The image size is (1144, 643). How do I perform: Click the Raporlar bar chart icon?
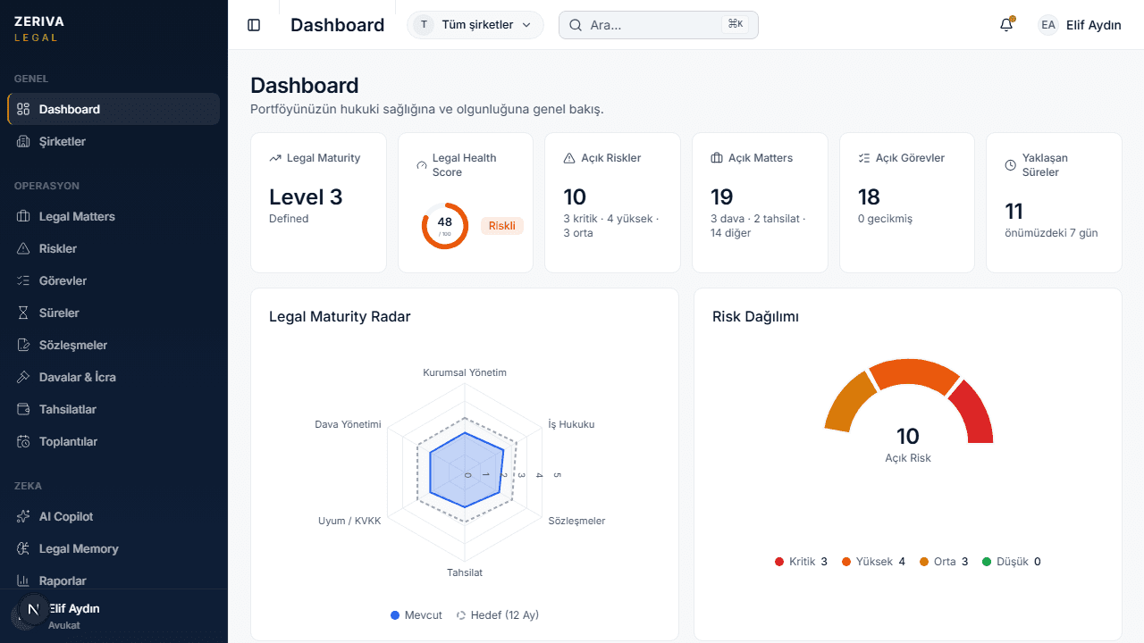pos(24,580)
